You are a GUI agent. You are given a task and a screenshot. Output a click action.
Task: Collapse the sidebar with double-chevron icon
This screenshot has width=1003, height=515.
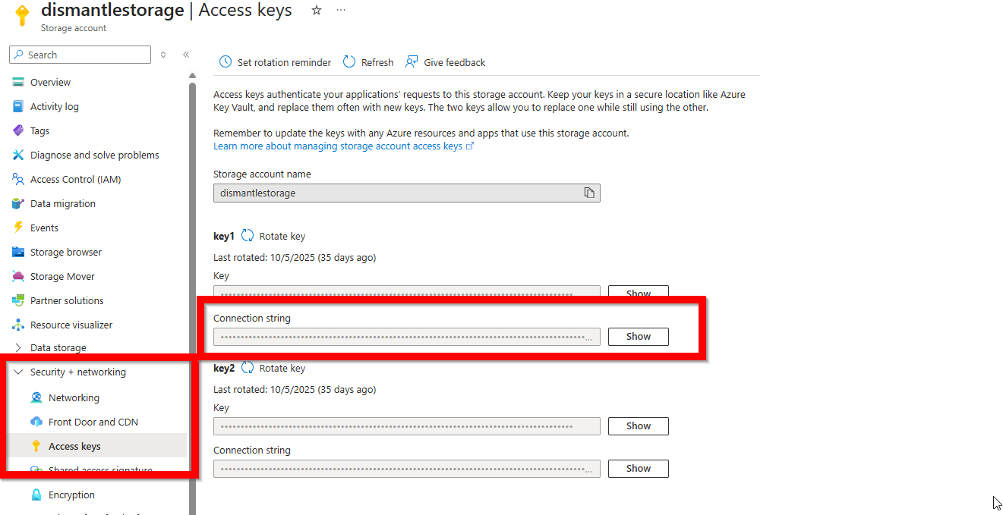point(186,55)
